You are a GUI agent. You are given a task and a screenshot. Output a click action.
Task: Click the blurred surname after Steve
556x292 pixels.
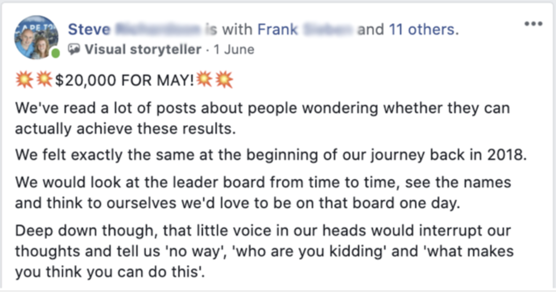point(158,29)
